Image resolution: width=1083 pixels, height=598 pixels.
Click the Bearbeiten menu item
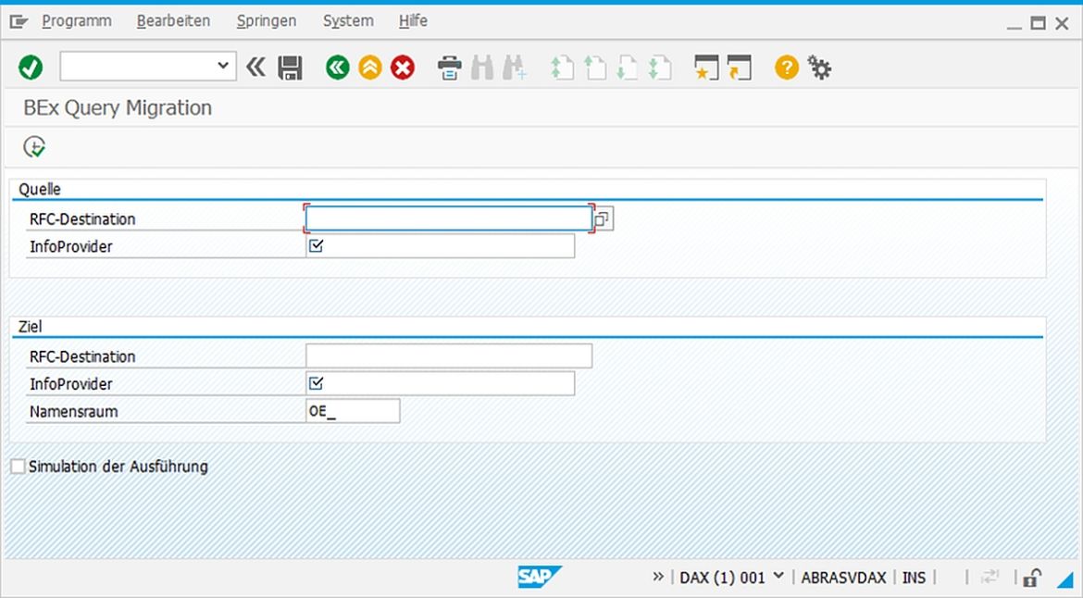click(173, 20)
